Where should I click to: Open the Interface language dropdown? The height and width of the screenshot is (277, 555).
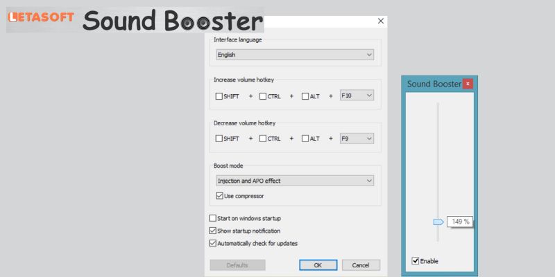(x=295, y=55)
